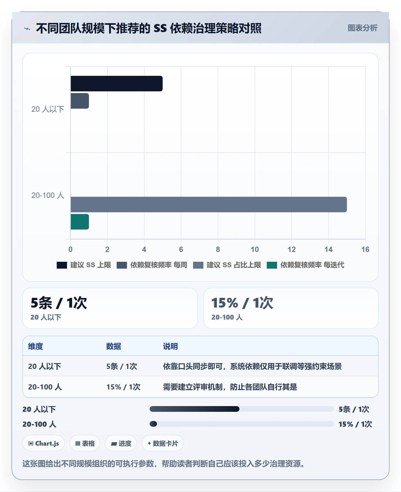Screen dimensions: 401x492
Task: Click the 维度 column header
Action: click(36, 346)
